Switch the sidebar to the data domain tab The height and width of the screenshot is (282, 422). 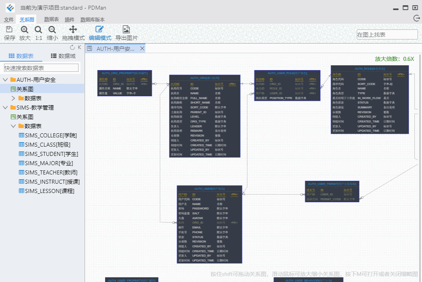pos(63,56)
